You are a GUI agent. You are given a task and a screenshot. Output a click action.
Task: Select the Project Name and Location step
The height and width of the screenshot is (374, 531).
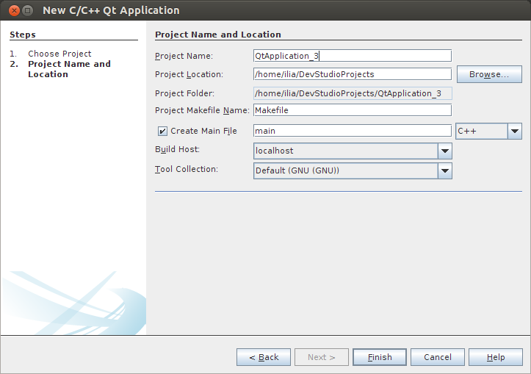pyautogui.click(x=69, y=69)
